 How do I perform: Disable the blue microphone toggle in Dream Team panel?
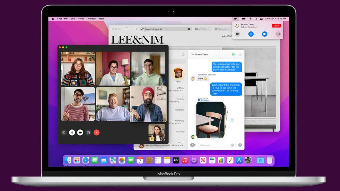251,34
